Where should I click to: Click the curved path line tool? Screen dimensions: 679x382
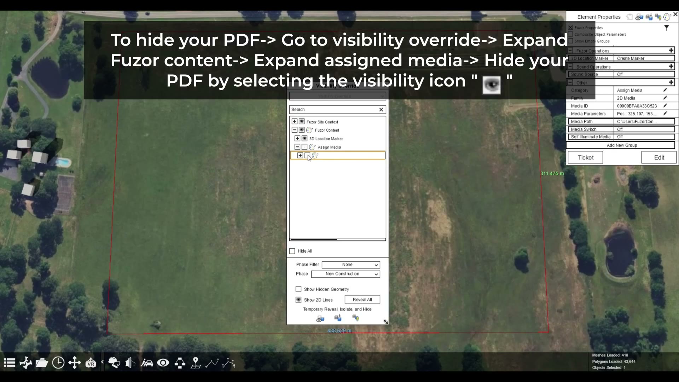[x=212, y=363]
